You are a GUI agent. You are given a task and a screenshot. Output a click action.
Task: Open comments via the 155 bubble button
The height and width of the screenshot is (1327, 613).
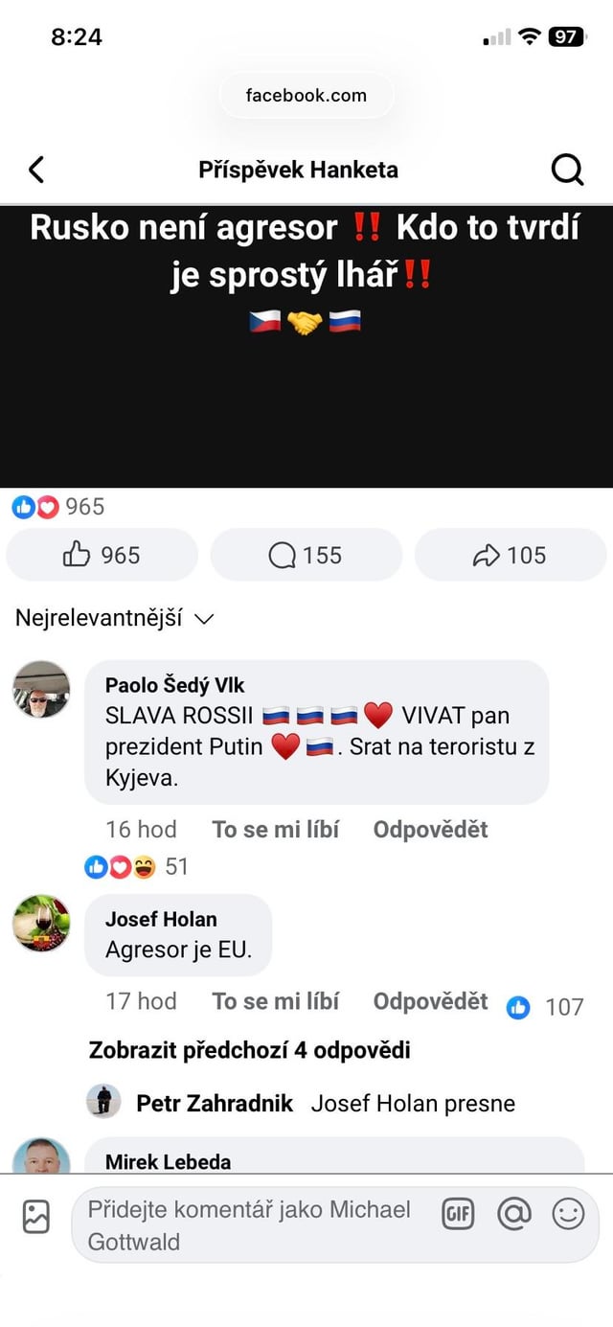[x=306, y=555]
